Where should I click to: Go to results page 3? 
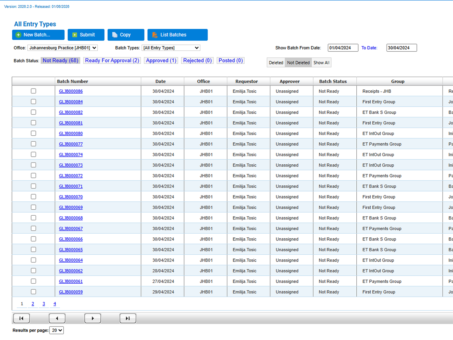pos(44,304)
